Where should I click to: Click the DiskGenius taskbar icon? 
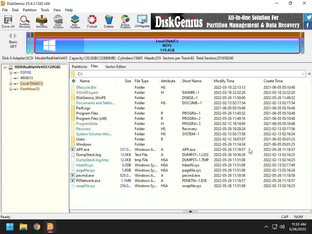pyautogui.click(x=50, y=227)
